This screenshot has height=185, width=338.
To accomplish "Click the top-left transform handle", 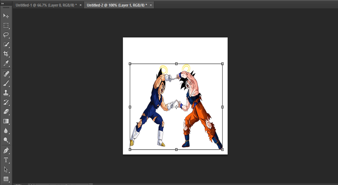I will [130, 64].
